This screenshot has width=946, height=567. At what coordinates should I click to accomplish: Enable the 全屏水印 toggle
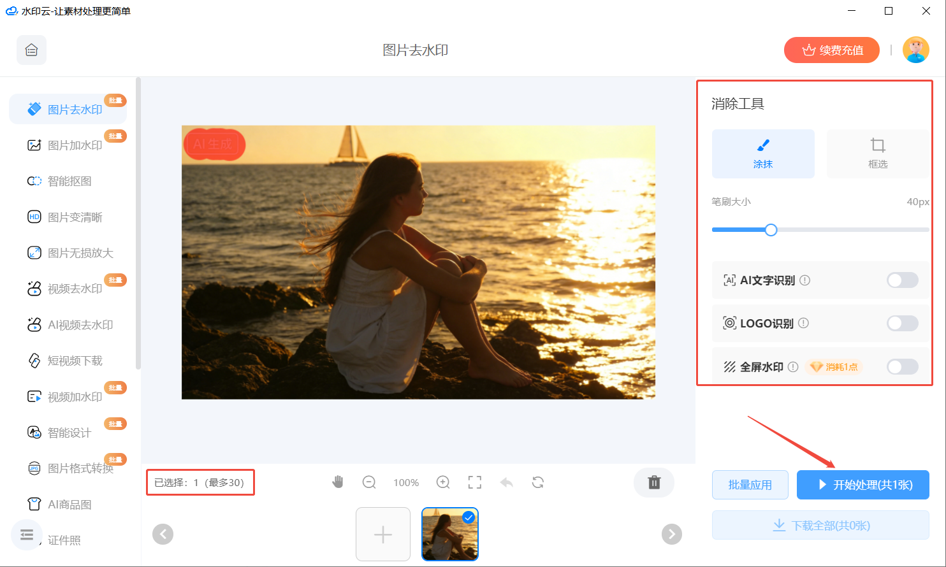(902, 367)
